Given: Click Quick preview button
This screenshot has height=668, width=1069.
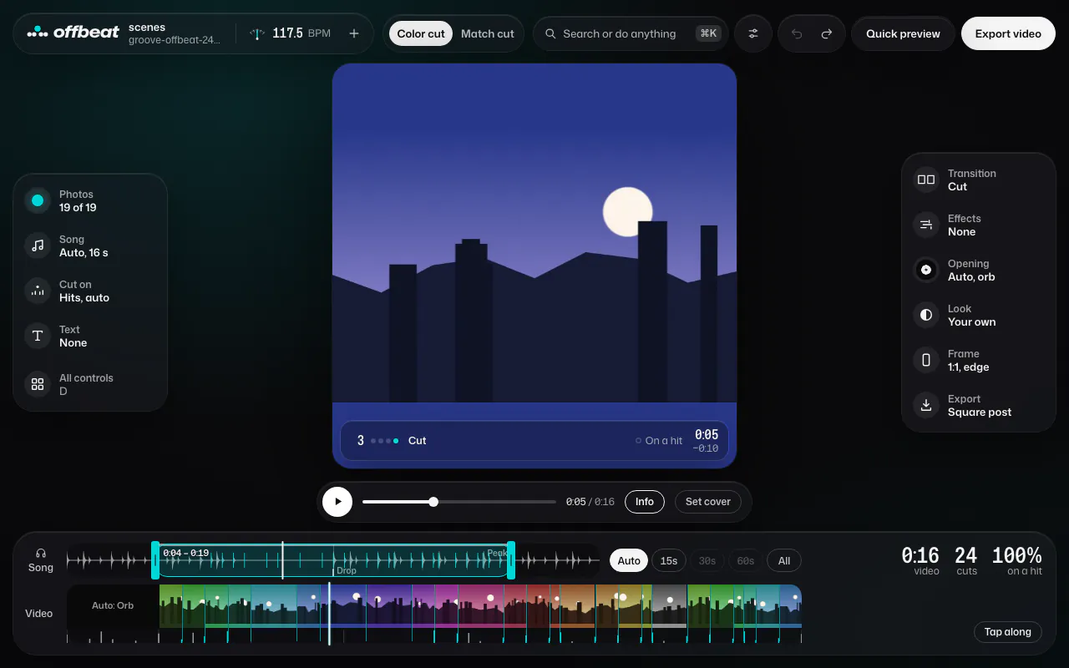Looking at the screenshot, I should coord(903,33).
